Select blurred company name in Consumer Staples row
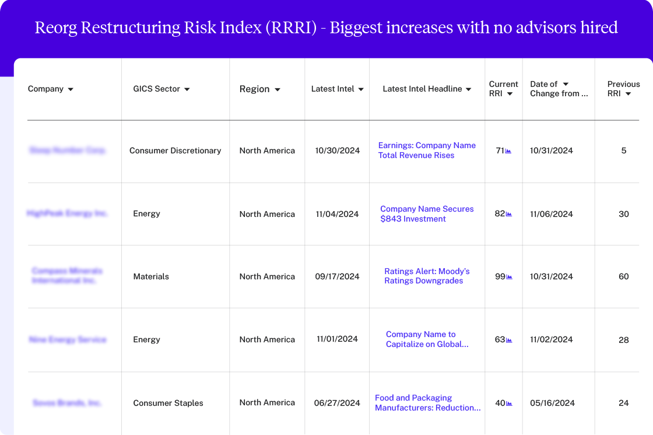The height and width of the screenshot is (435, 653). (x=67, y=403)
